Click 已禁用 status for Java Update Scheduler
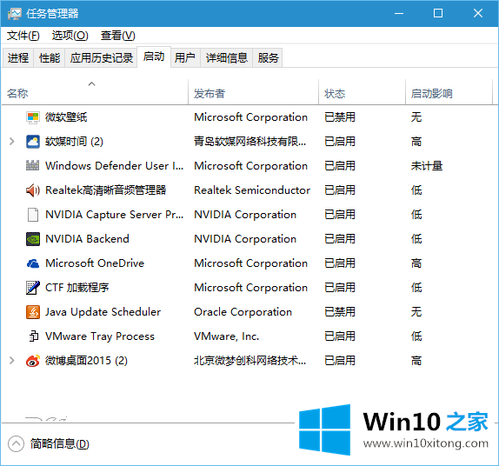The height and width of the screenshot is (466, 499). (340, 312)
